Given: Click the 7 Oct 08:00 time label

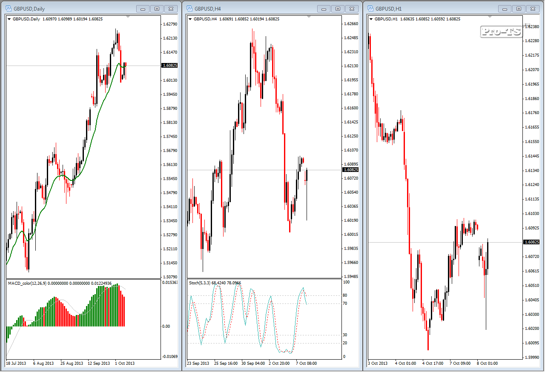Looking at the screenshot, I should pos(307,363).
